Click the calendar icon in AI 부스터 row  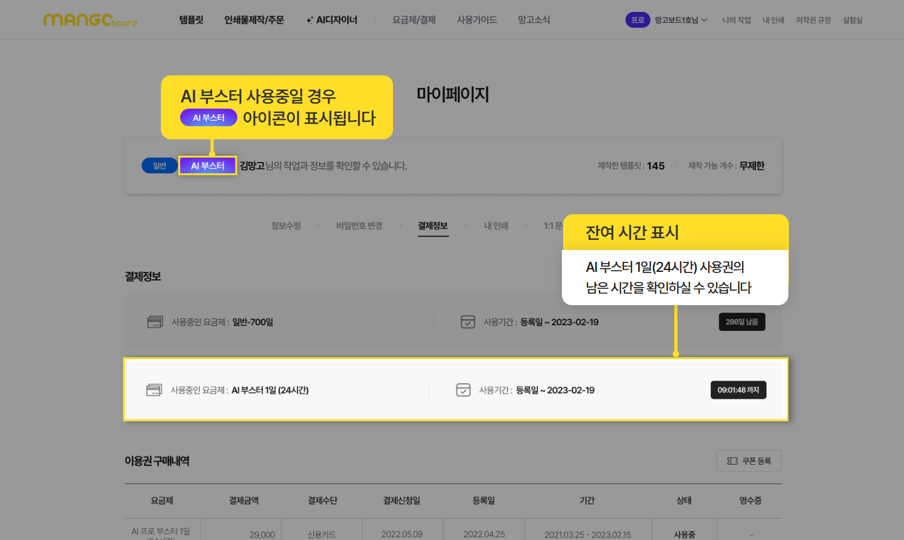pos(463,390)
